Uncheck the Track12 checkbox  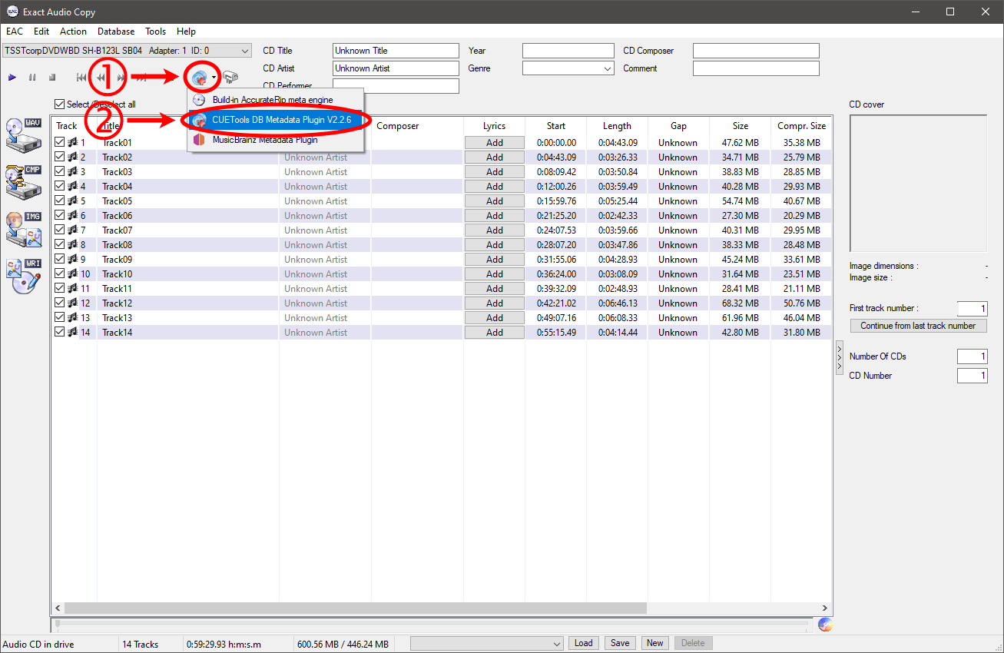60,303
